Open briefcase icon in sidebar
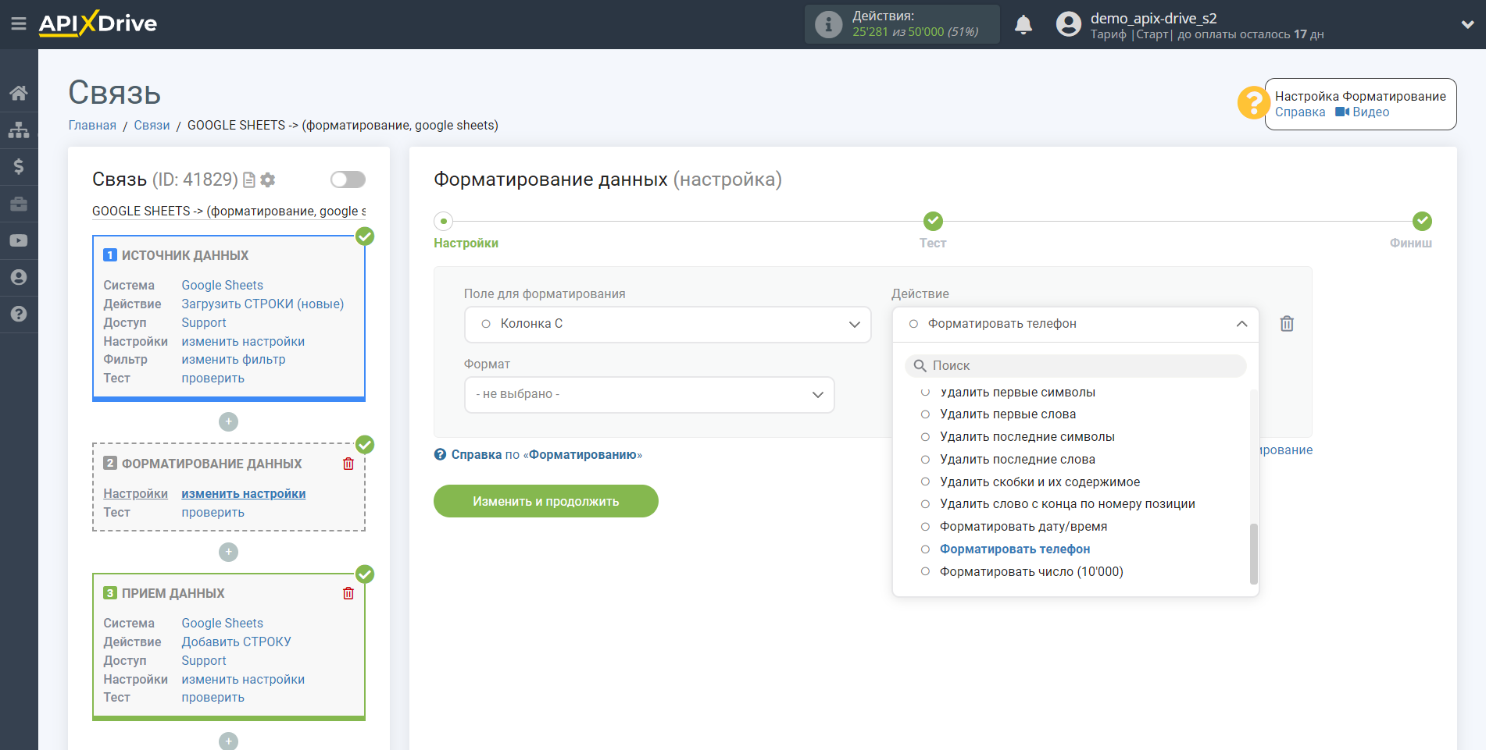 19,204
